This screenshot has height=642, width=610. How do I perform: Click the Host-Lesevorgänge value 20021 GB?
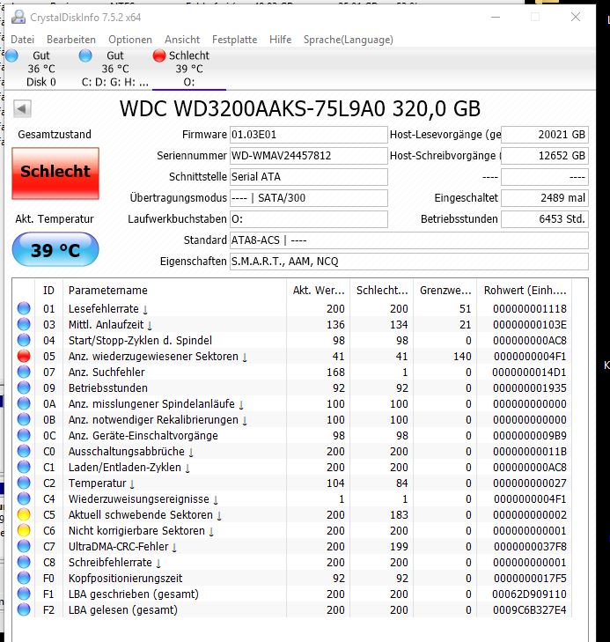(x=545, y=135)
